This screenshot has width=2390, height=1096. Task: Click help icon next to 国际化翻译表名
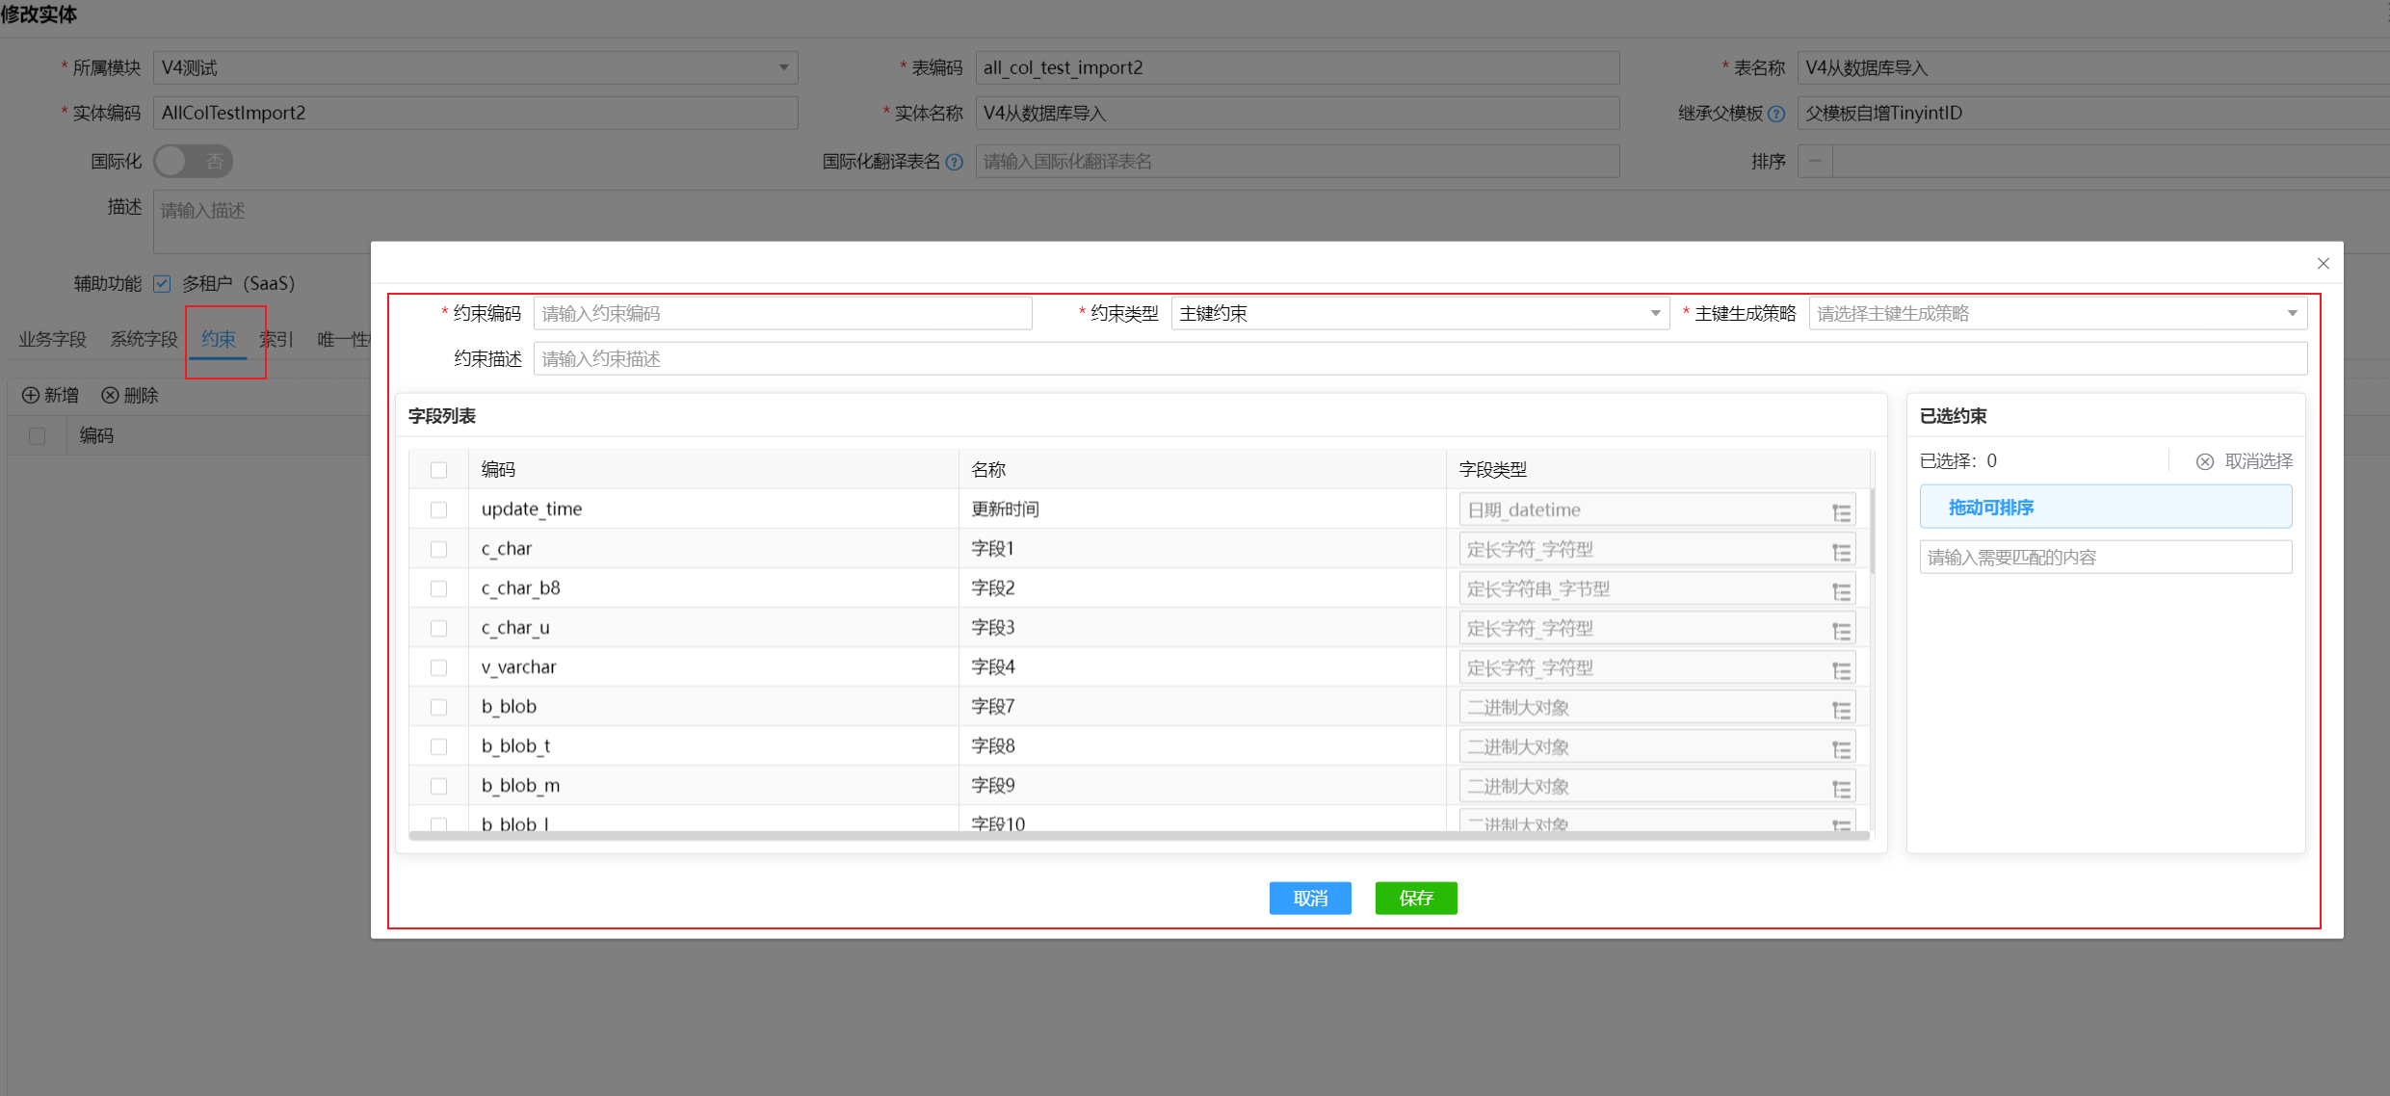pos(954,162)
